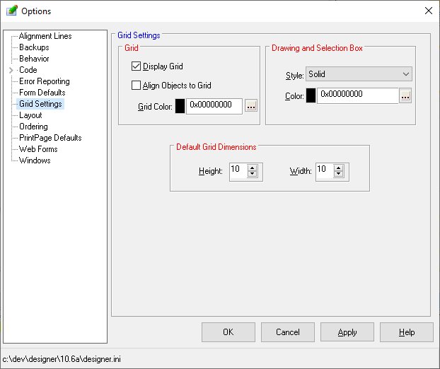Open the Error Reporting options page
440x369 pixels.
tap(44, 81)
